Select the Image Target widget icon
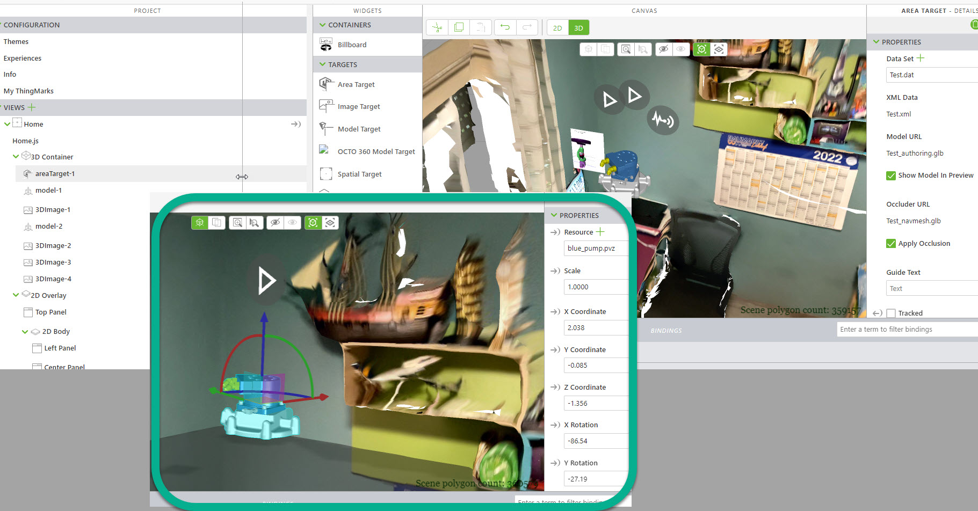Screen dimensions: 978x511 coord(326,106)
